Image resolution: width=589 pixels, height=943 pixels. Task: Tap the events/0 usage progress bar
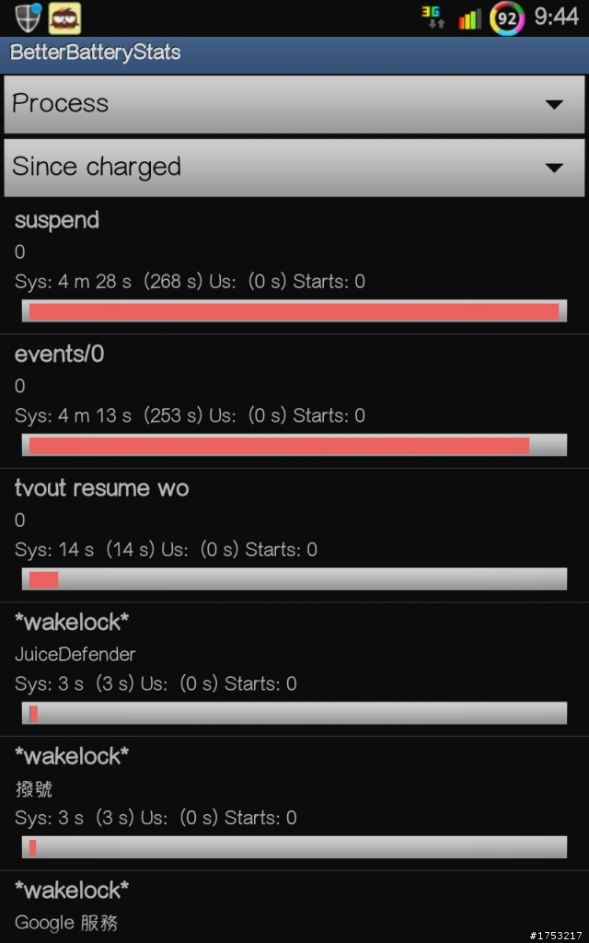pos(294,445)
